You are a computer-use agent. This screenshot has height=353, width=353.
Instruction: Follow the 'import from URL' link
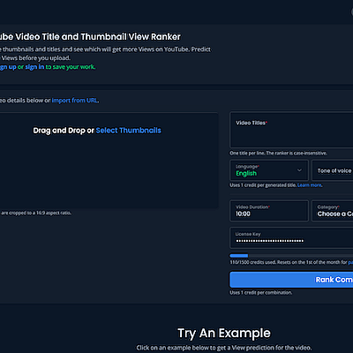(75, 101)
